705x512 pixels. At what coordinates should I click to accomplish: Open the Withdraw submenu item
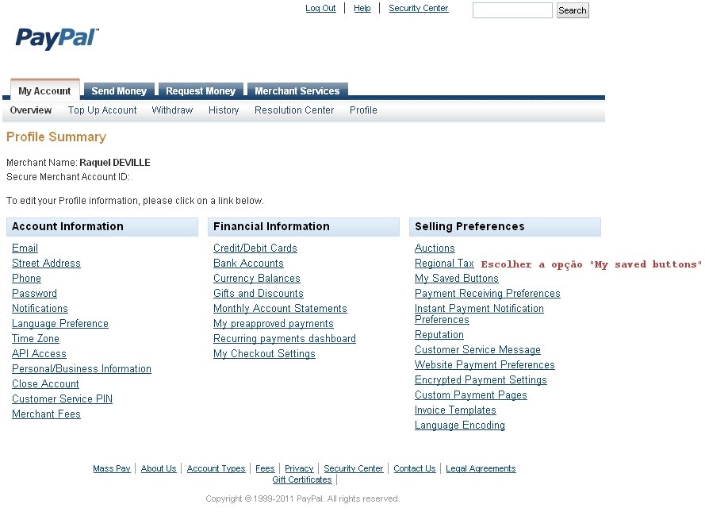[x=172, y=110]
